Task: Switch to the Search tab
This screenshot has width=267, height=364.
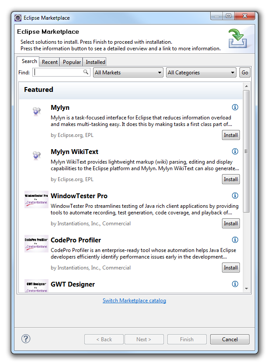Action: 29,61
